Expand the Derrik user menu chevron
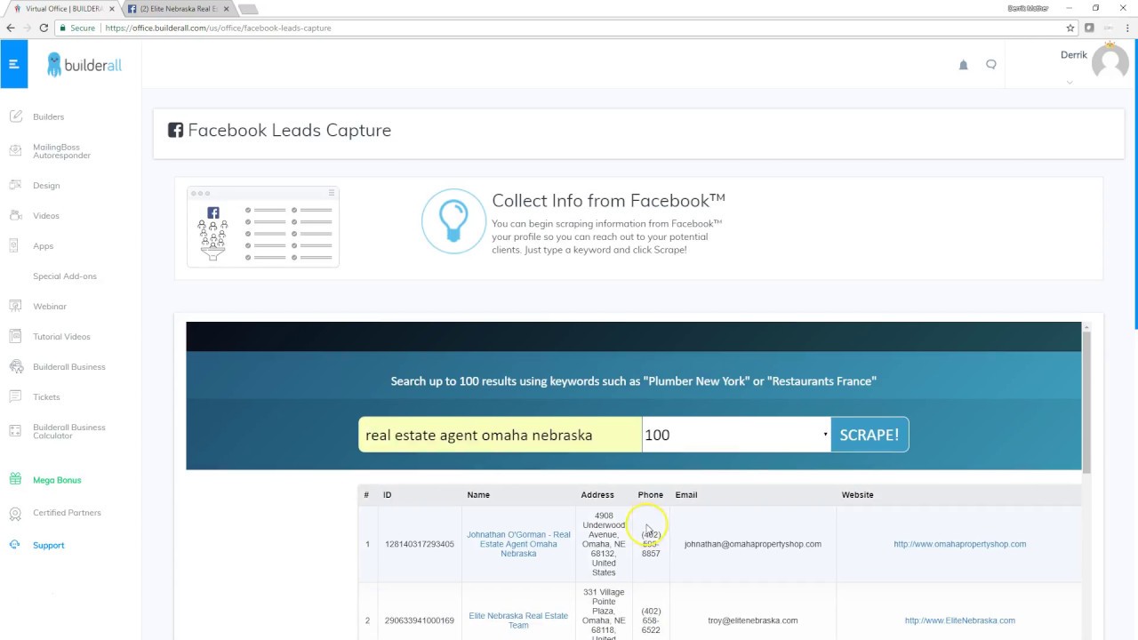Screen dimensions: 1138x640 point(1070,82)
